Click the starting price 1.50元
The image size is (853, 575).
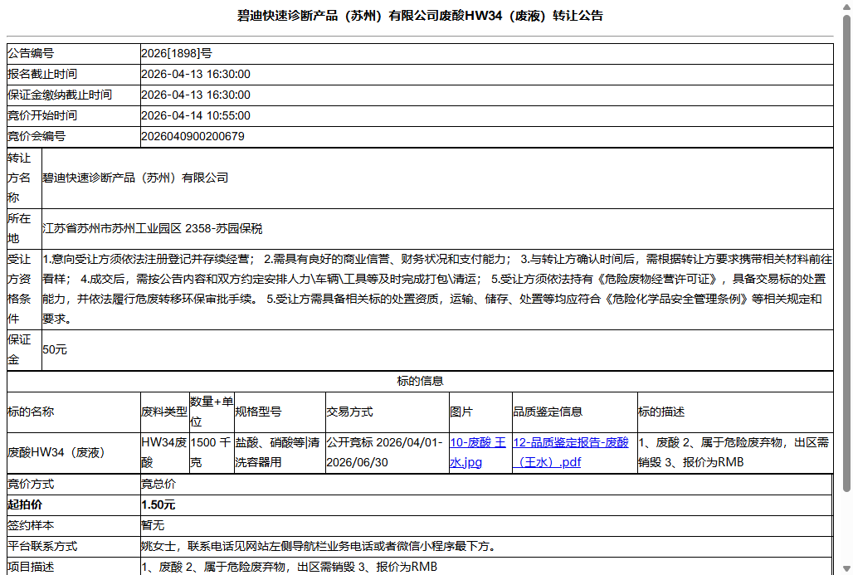pyautogui.click(x=158, y=504)
